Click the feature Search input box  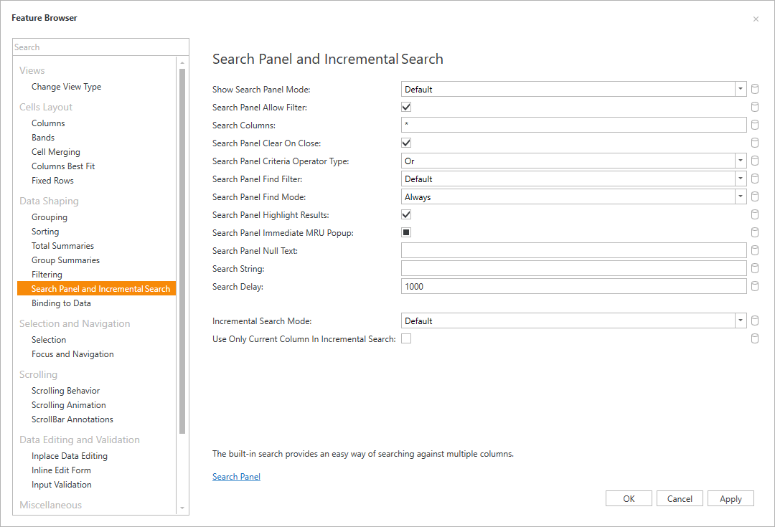click(x=100, y=47)
